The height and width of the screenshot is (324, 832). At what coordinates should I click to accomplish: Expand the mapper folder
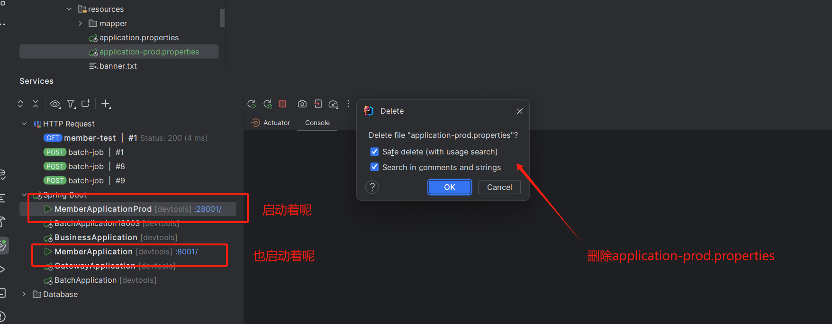click(x=81, y=23)
